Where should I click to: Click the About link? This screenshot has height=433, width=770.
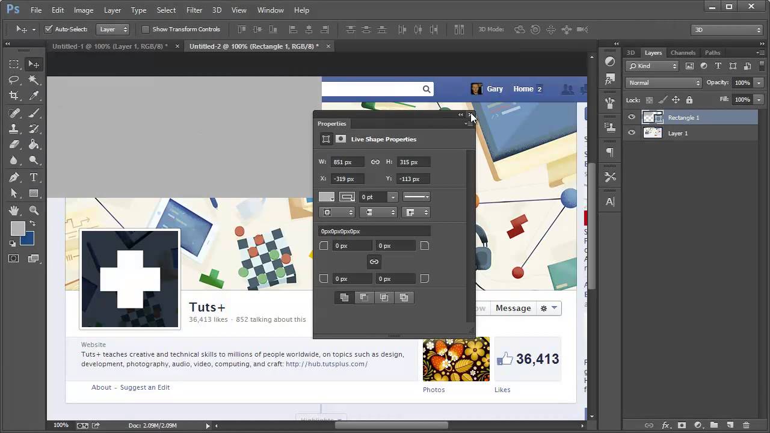[x=101, y=387]
